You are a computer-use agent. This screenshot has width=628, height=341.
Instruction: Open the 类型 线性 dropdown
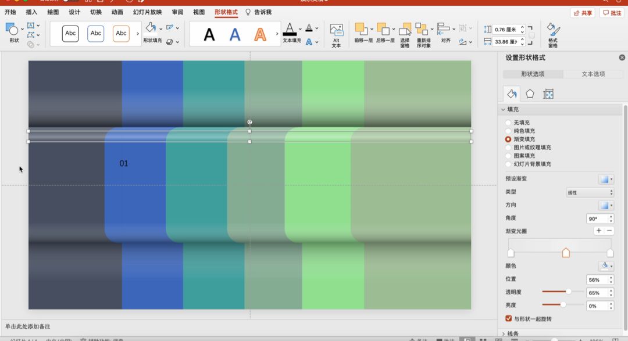click(590, 192)
